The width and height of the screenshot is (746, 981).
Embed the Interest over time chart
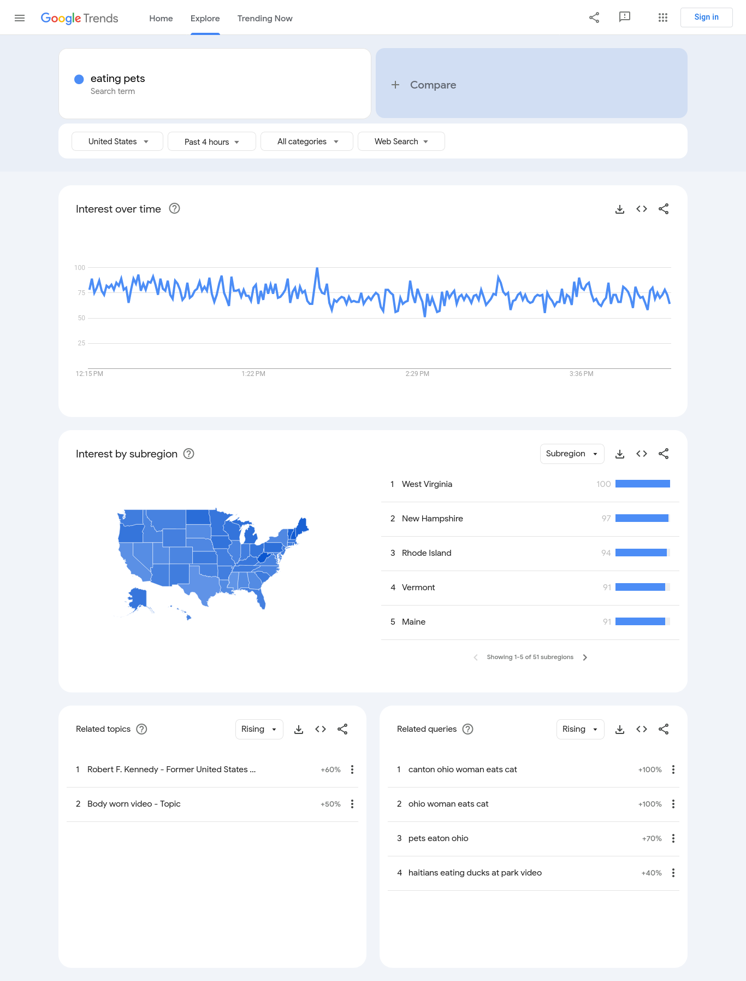point(642,209)
